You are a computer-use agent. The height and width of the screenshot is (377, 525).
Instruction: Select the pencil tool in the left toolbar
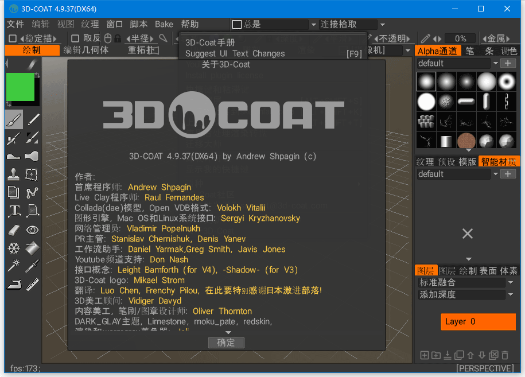coord(33,119)
